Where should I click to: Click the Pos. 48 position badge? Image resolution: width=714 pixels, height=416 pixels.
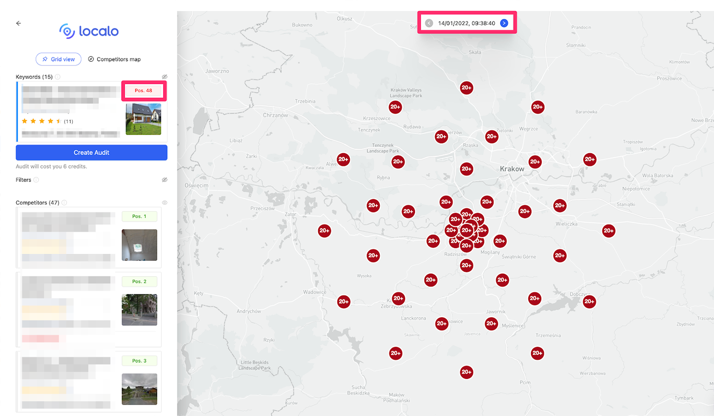[144, 90]
